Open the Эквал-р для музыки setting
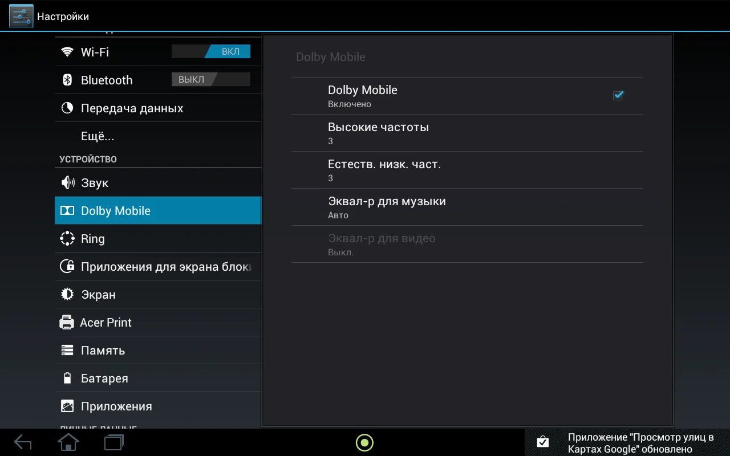 467,207
